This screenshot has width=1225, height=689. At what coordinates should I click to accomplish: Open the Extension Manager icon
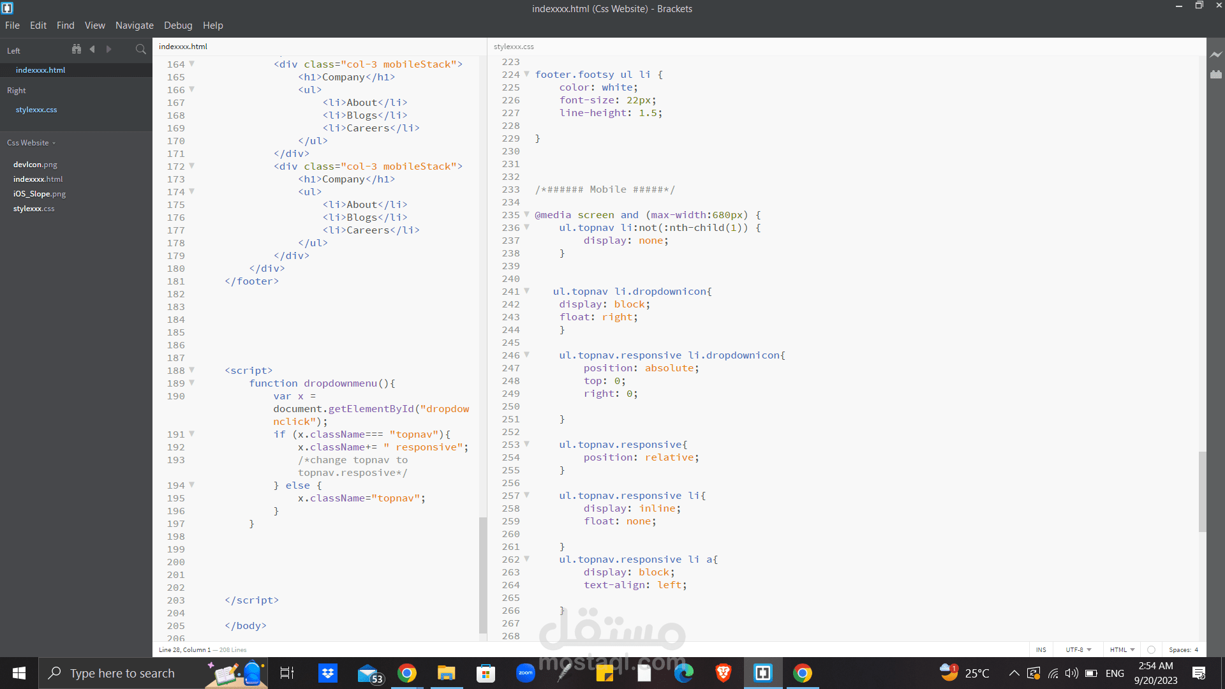click(x=1216, y=75)
